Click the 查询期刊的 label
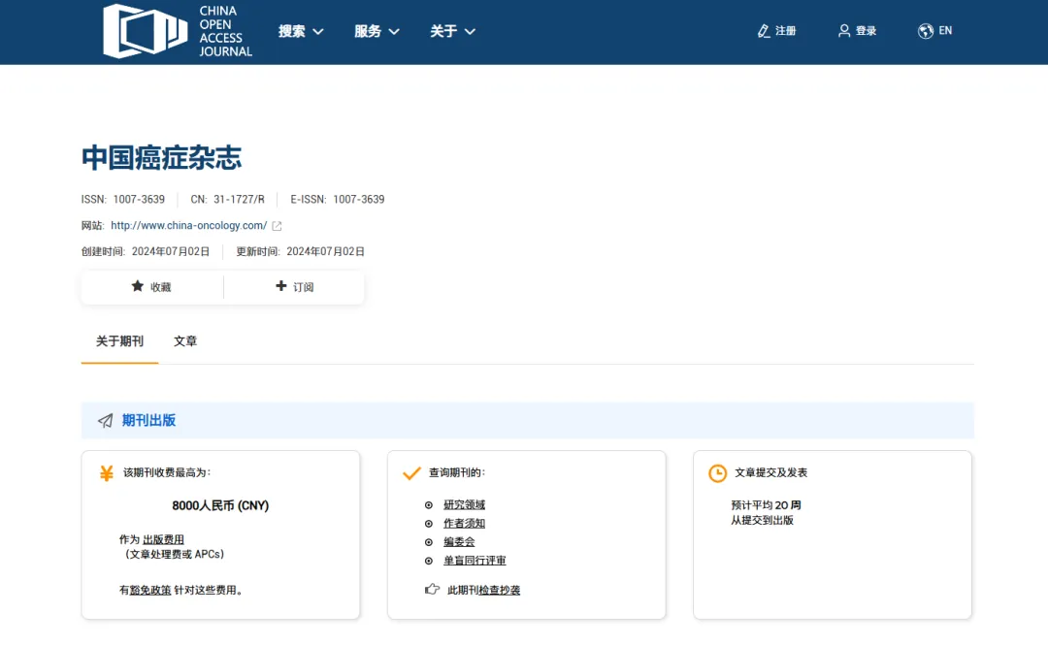The image size is (1048, 645). 457,472
